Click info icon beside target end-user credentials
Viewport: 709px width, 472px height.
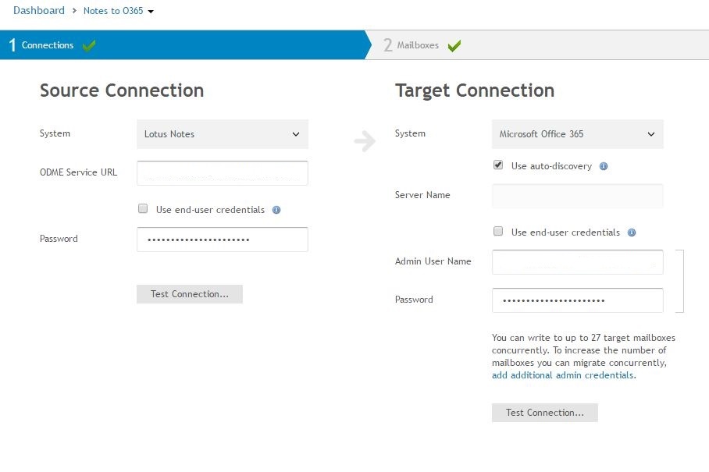632,232
